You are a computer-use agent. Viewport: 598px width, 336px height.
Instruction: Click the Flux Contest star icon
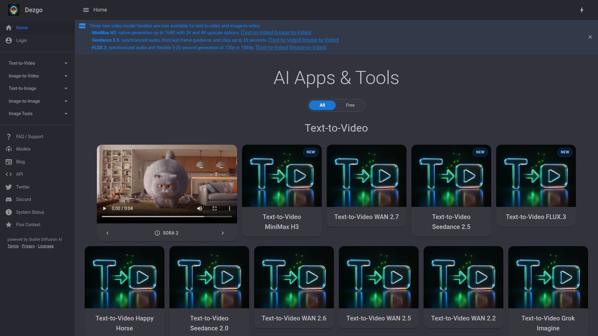pos(9,225)
